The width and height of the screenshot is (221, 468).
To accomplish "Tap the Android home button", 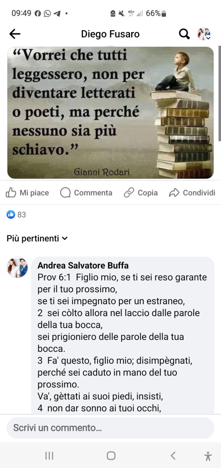I will point(111,456).
